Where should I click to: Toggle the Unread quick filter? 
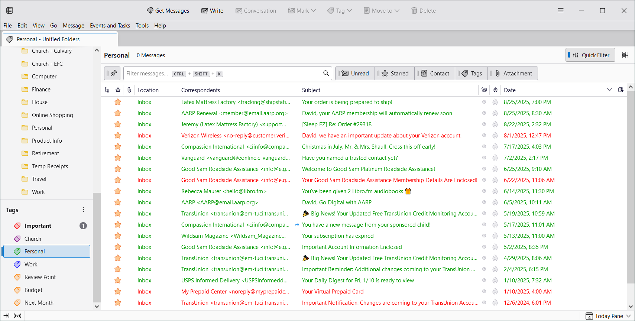(355, 74)
